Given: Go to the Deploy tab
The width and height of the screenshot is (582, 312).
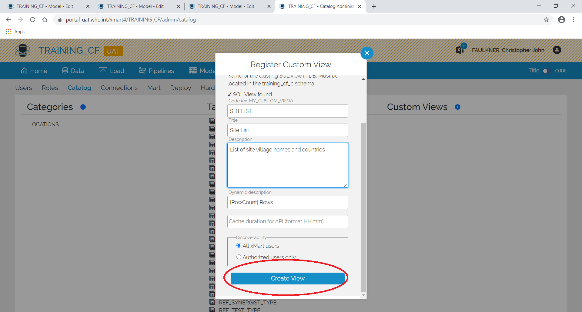Looking at the screenshot, I should coord(180,88).
